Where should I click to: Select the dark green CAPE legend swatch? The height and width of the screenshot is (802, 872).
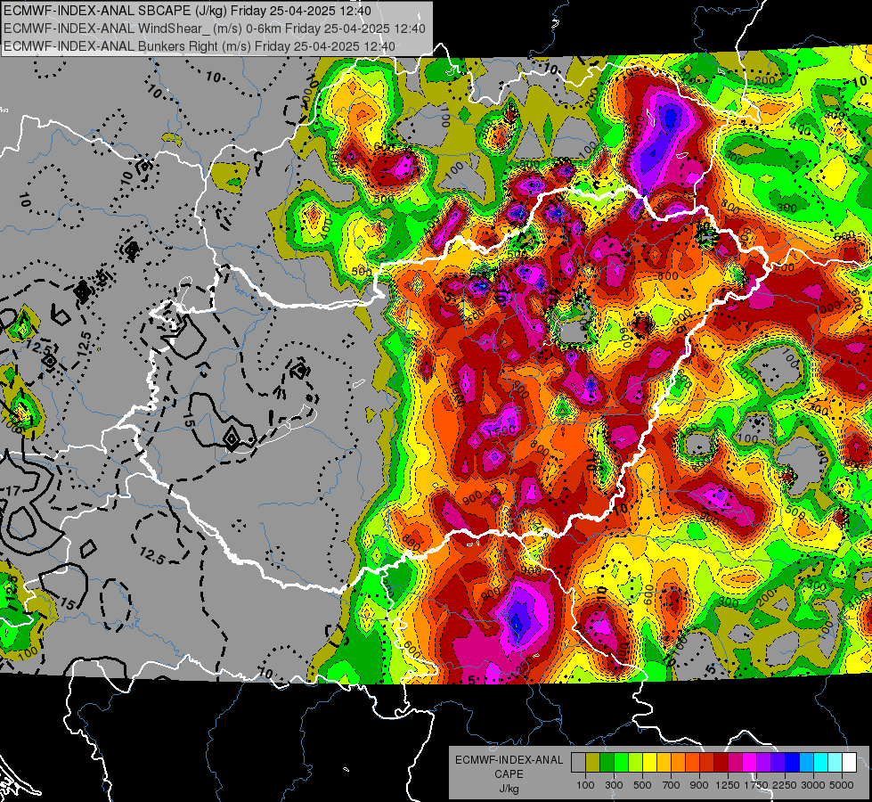[x=607, y=762]
